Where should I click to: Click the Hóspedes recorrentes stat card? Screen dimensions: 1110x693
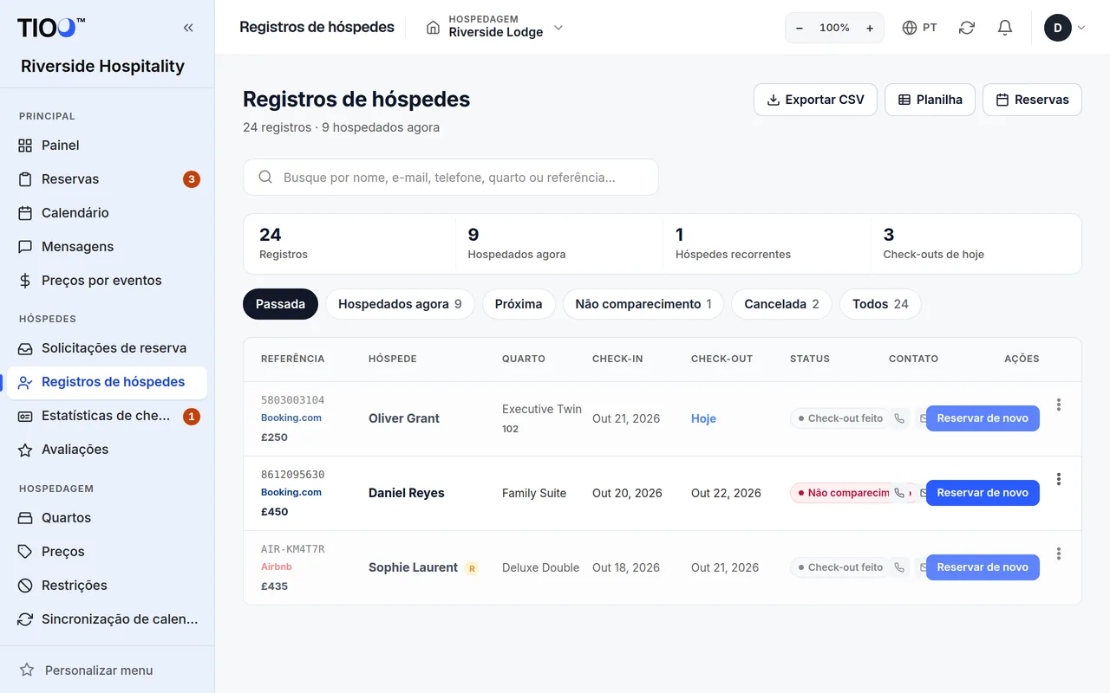point(767,243)
